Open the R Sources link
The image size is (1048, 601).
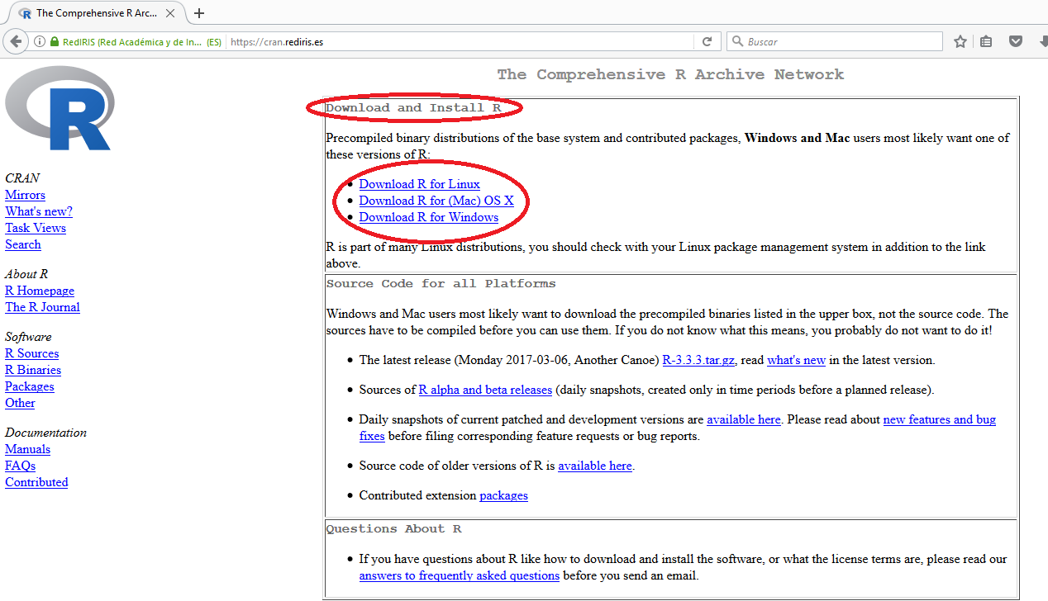tap(31, 353)
